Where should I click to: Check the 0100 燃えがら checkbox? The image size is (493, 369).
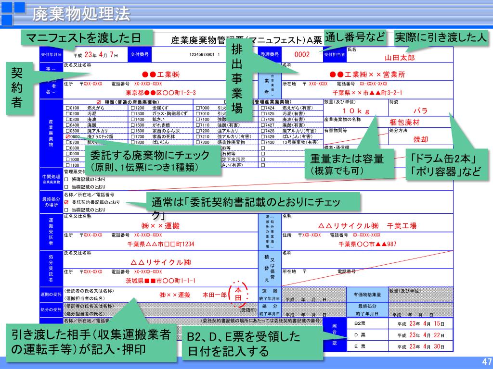point(67,108)
